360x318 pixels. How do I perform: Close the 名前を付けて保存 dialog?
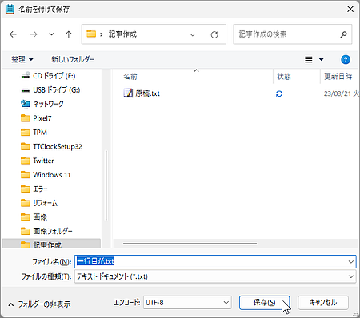(350, 9)
